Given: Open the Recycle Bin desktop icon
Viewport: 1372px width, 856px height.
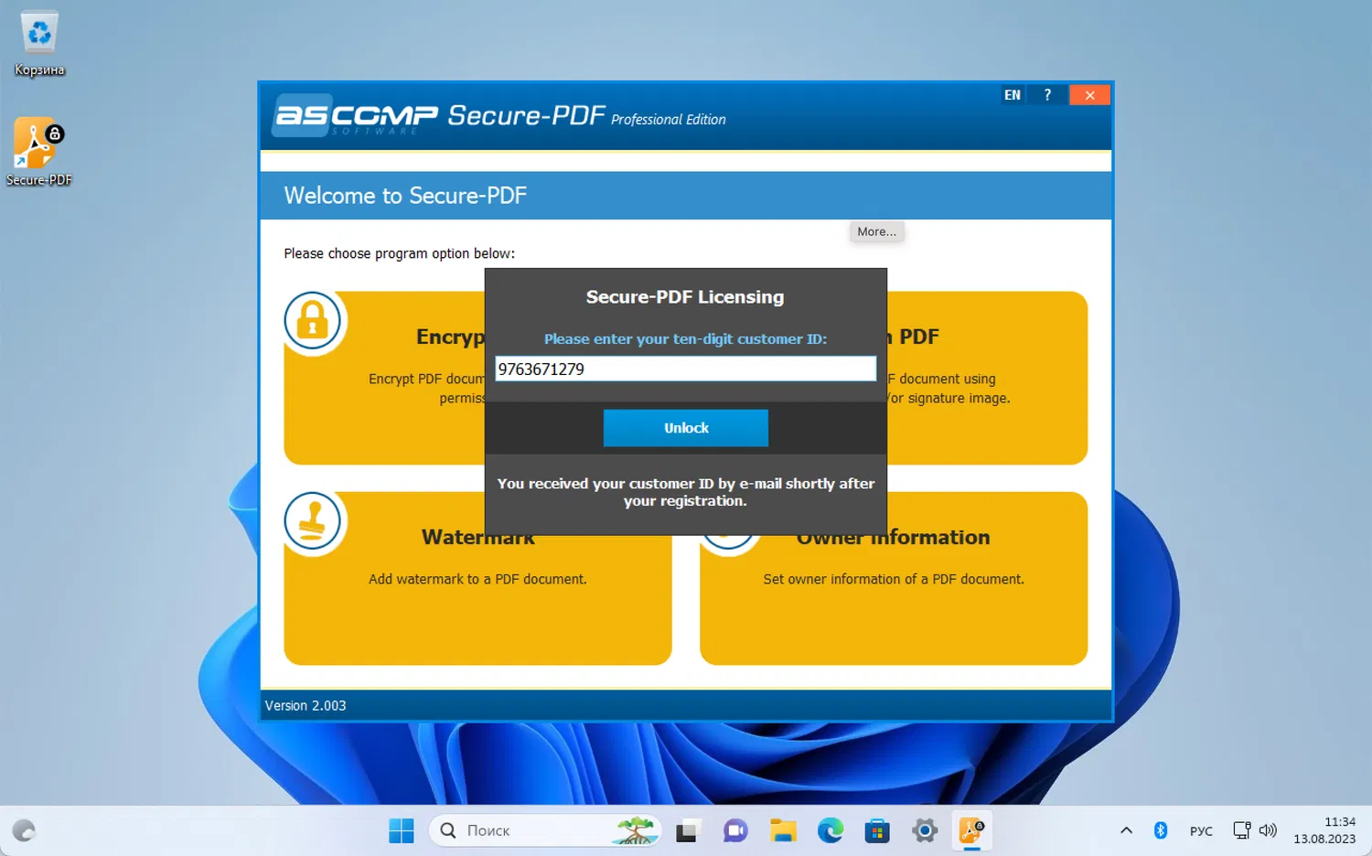Looking at the screenshot, I should 39,43.
